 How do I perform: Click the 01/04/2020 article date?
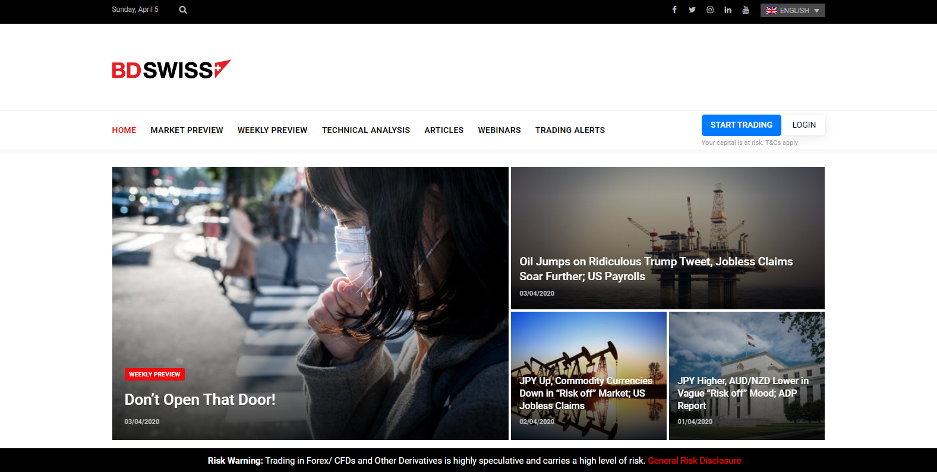pyautogui.click(x=695, y=422)
